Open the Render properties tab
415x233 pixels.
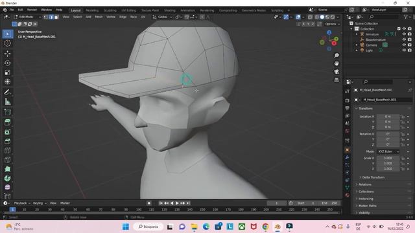point(348,101)
